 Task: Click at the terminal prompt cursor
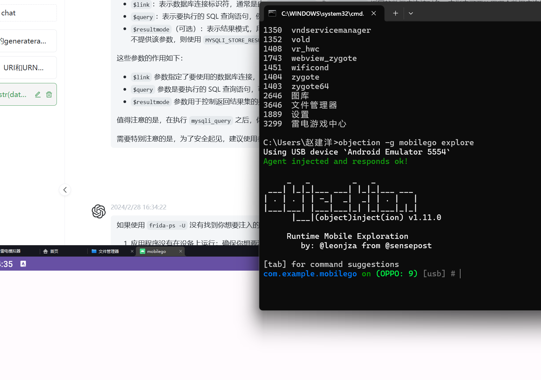tap(460, 274)
